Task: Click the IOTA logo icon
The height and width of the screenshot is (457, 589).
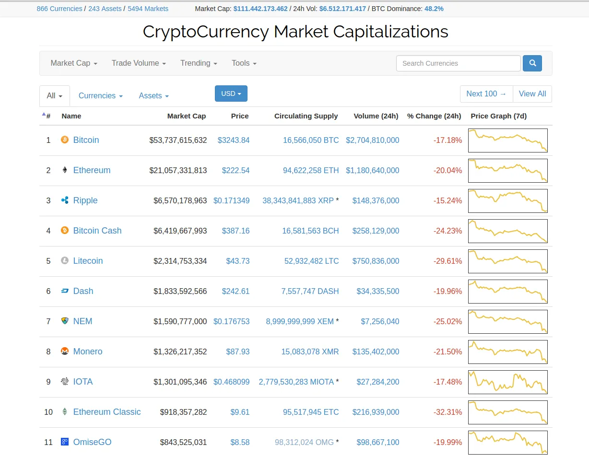Action: pos(65,382)
